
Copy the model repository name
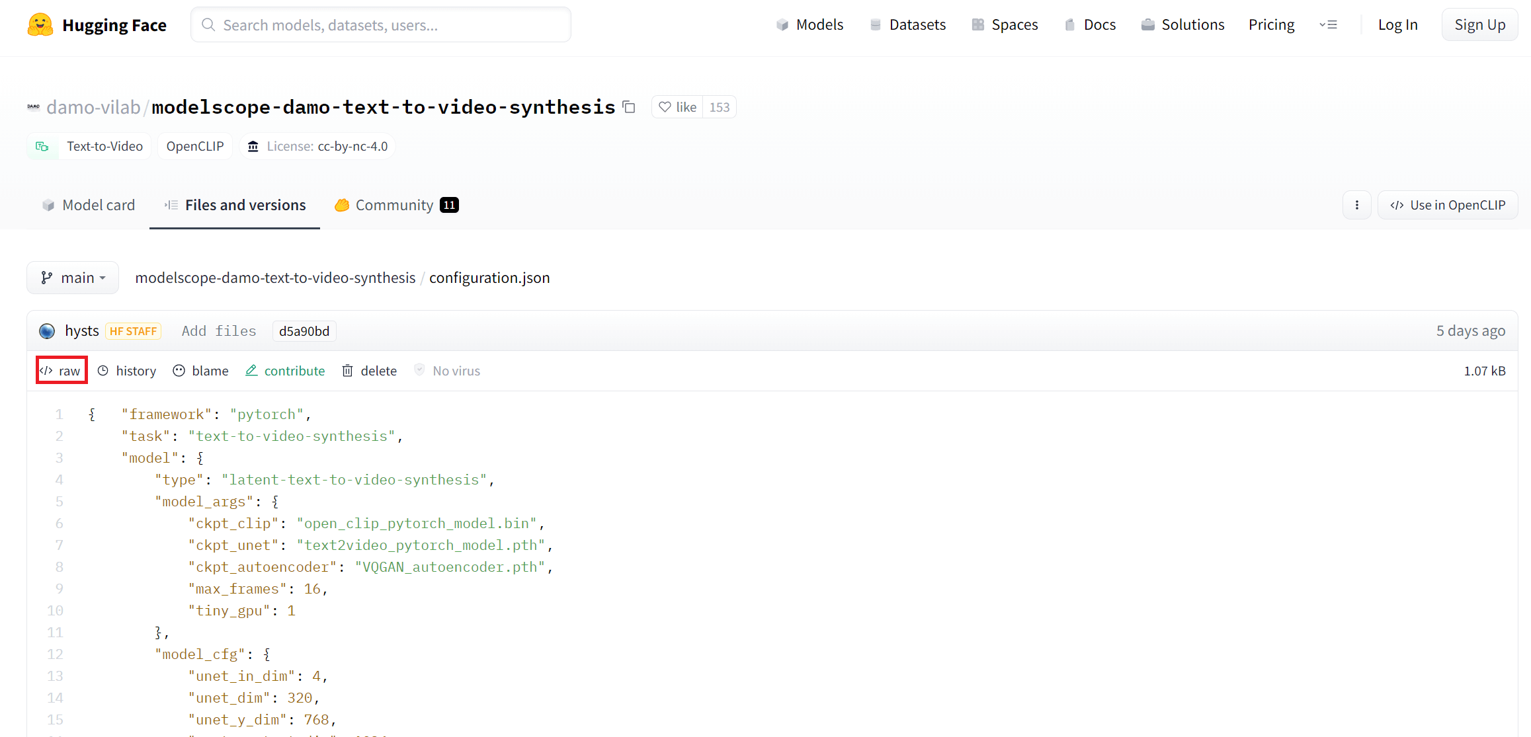(628, 106)
